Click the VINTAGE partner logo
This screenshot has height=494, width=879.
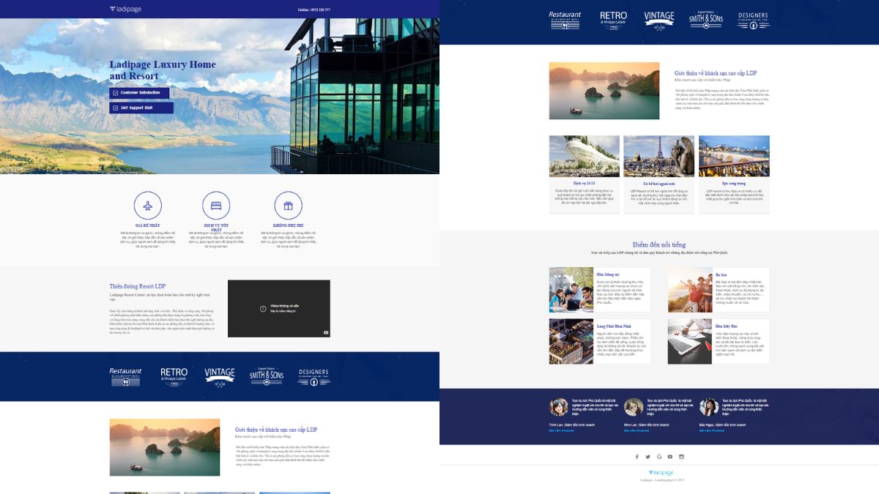click(659, 20)
